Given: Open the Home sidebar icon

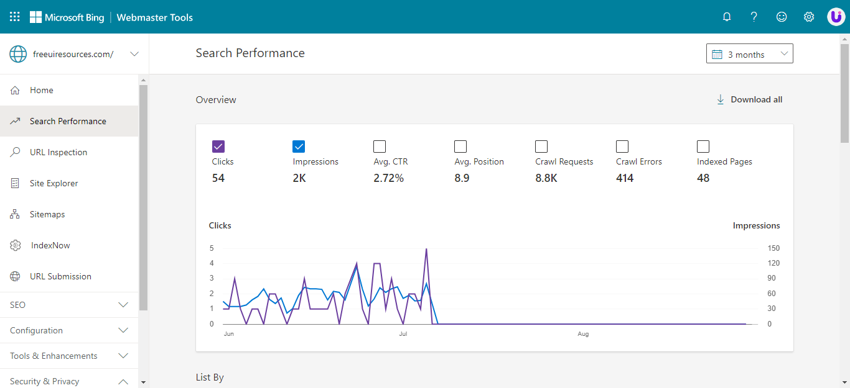Looking at the screenshot, I should (17, 89).
